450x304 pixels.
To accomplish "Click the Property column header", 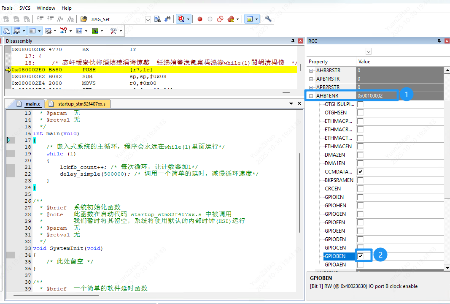I will point(318,62).
